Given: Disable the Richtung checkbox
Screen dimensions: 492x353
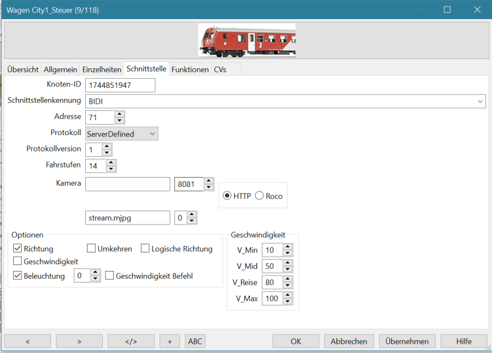Looking at the screenshot, I should [17, 249].
